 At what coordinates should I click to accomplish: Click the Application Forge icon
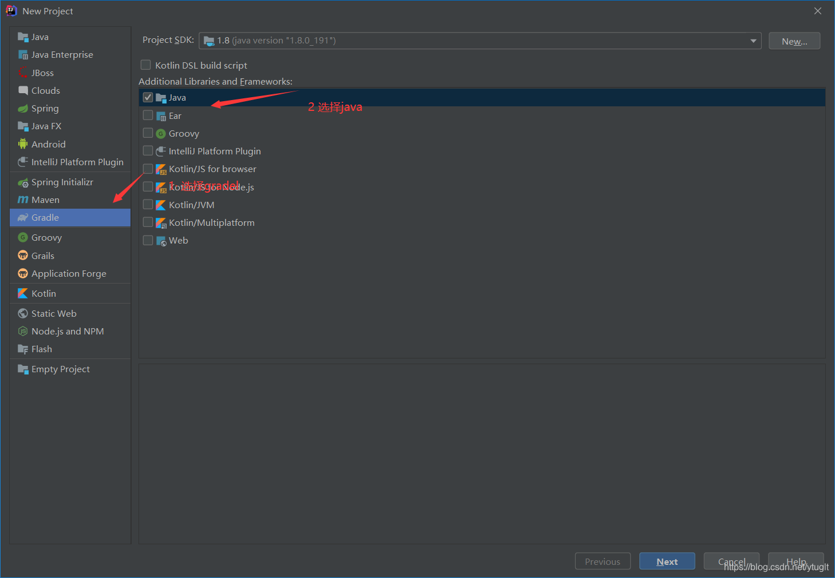click(23, 273)
